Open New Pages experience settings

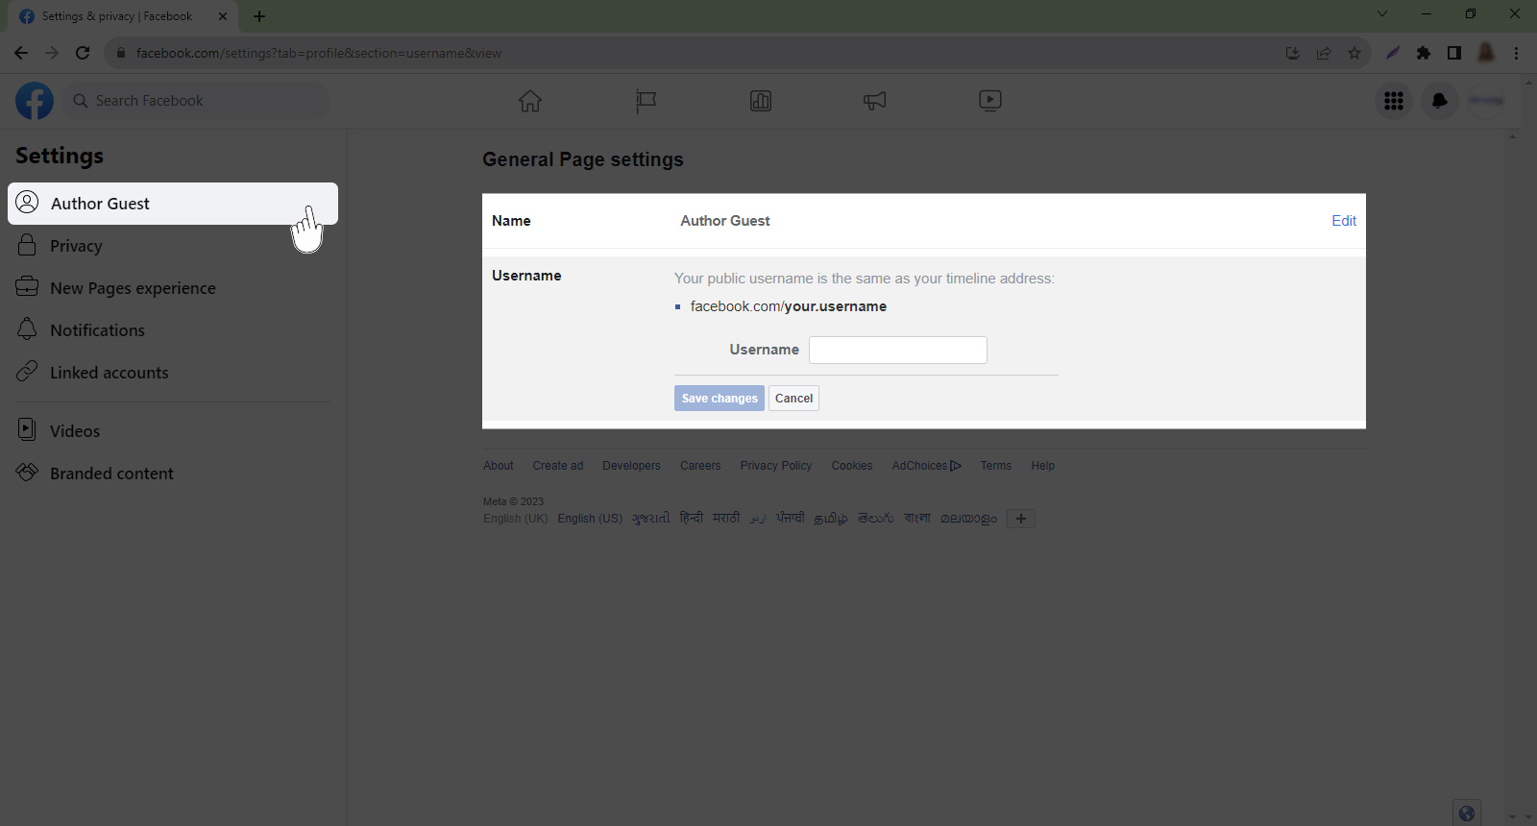tap(173, 288)
